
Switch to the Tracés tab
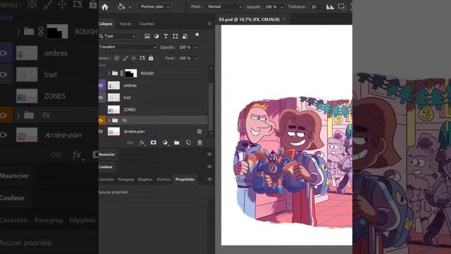125,24
